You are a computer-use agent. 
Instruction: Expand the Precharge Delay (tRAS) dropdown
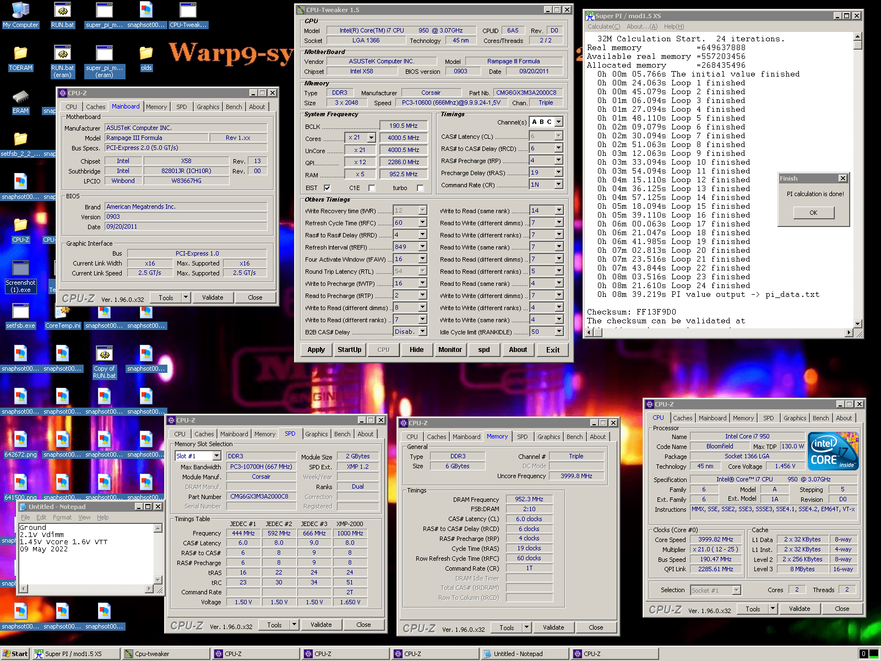pos(558,172)
